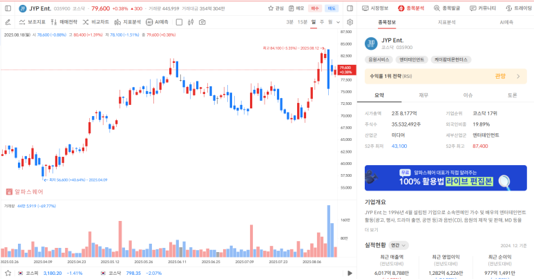Screen dimensions: 534x279
Task: Change the candlestick chart type icon
Action: (x=191, y=22)
